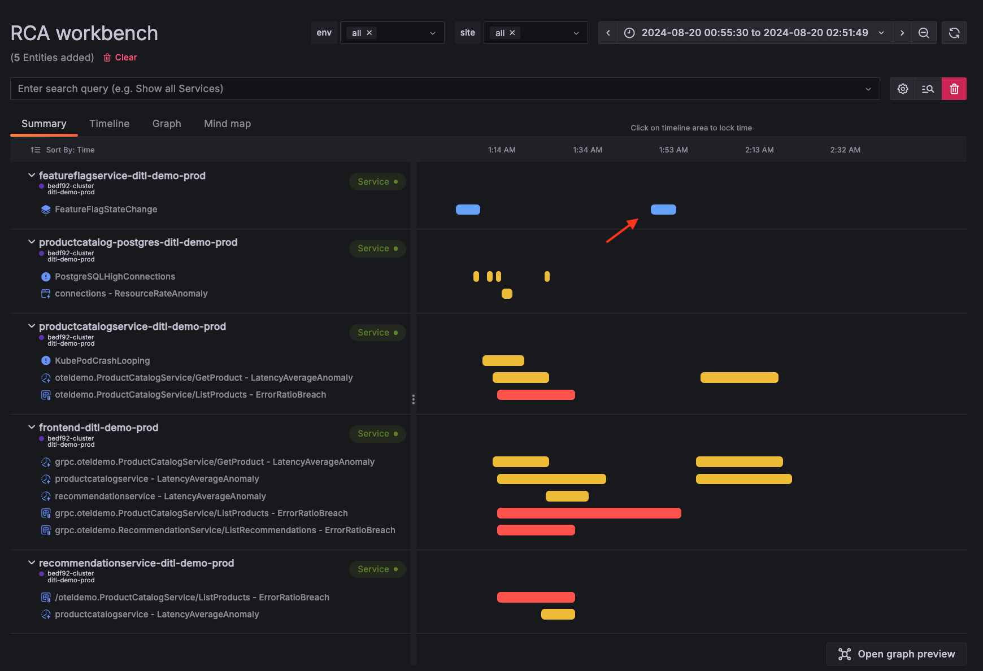The image size is (983, 671).
Task: Remove the 'all' filter from site selector
Action: pos(512,32)
